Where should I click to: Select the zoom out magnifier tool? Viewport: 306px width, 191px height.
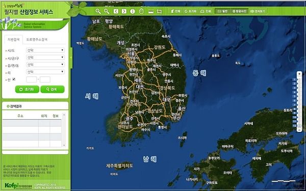[107, 11]
